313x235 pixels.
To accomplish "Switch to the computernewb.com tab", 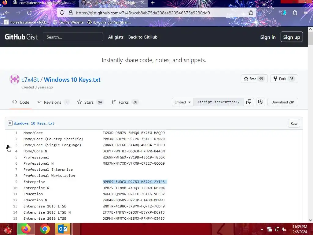I will pos(44,3).
